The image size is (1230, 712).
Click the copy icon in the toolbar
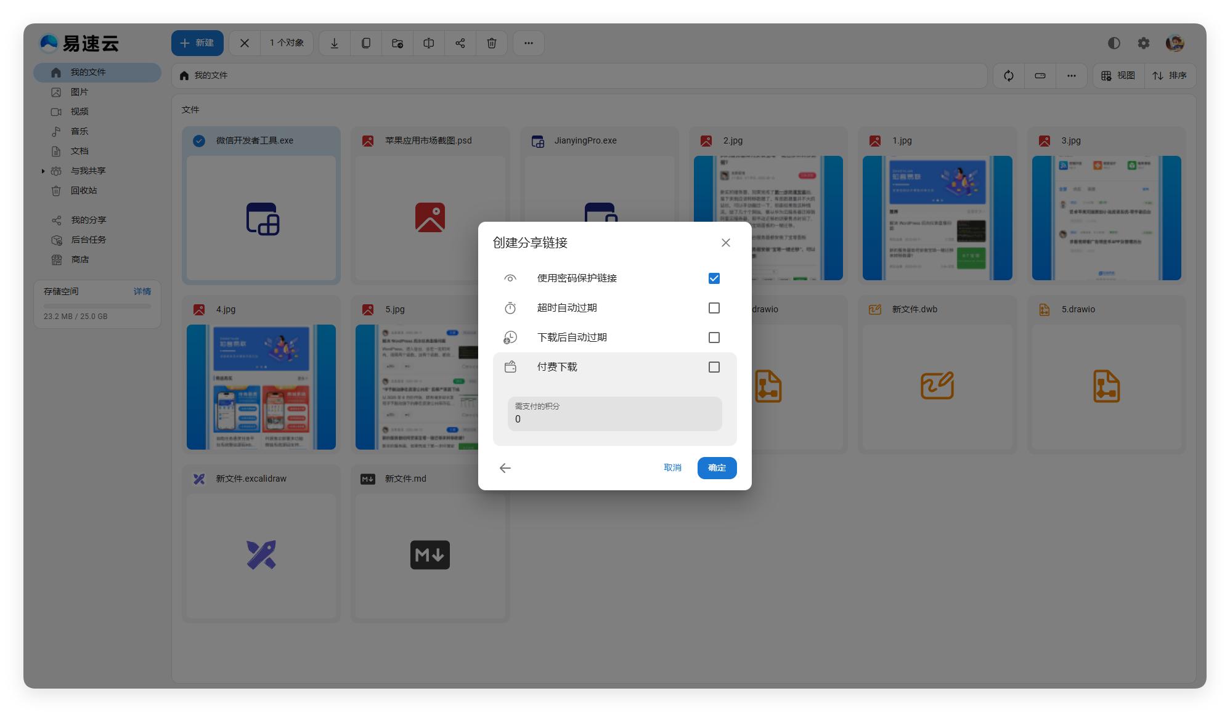pyautogui.click(x=366, y=43)
